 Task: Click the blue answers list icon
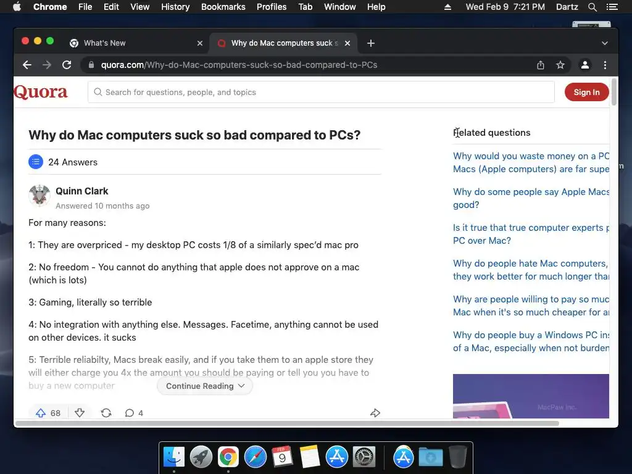36,162
